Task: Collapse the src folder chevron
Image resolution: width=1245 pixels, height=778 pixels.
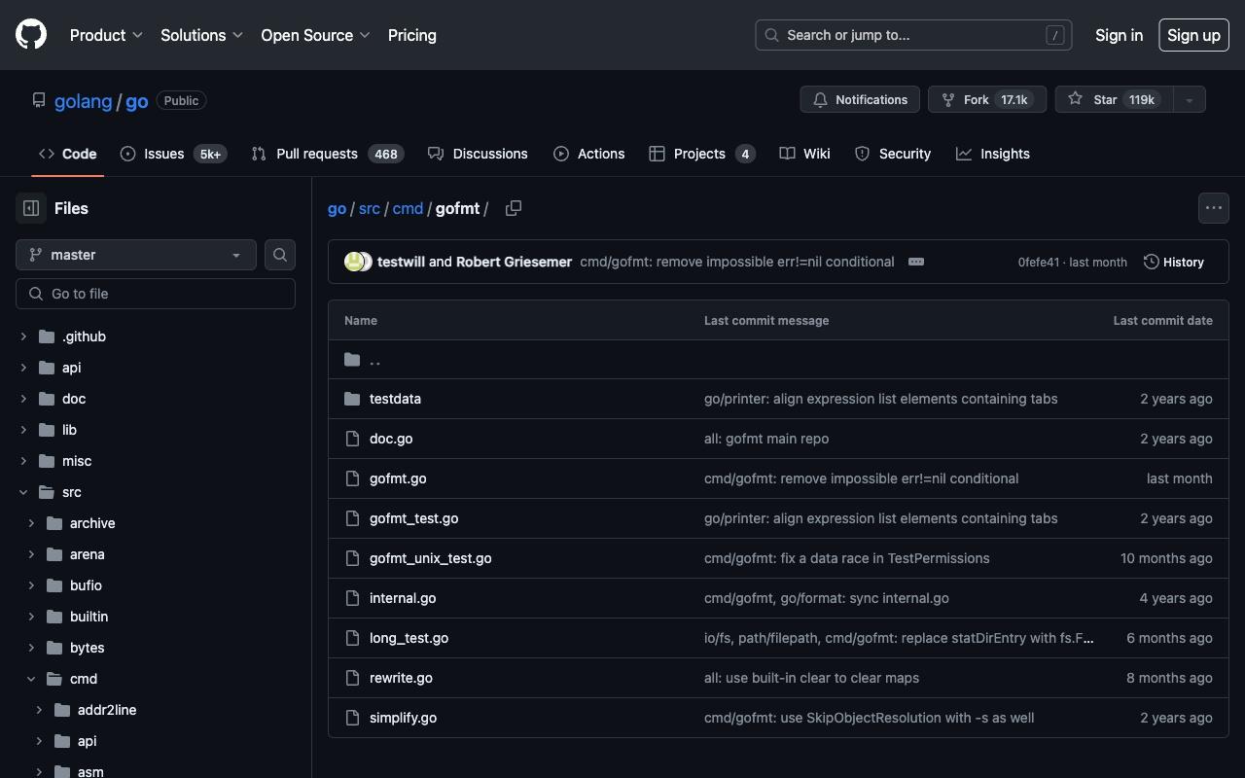Action: [23, 492]
